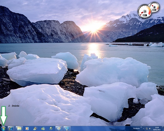Image resolution: width=164 pixels, height=131 pixels.
Task: Open Paint palette icon in the taskbar
Action: click(x=59, y=129)
